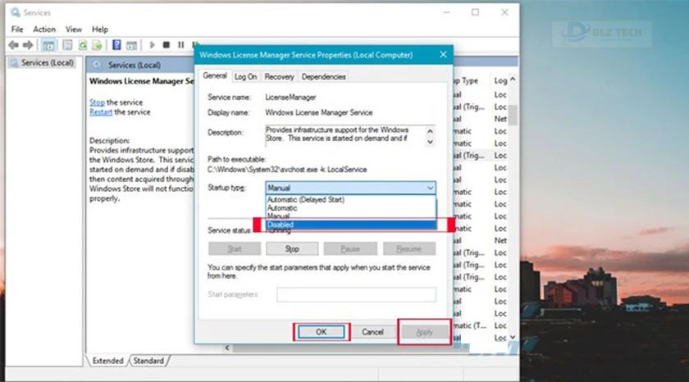The height and width of the screenshot is (382, 689).
Task: Switch to the Standard view tab
Action: [148, 361]
